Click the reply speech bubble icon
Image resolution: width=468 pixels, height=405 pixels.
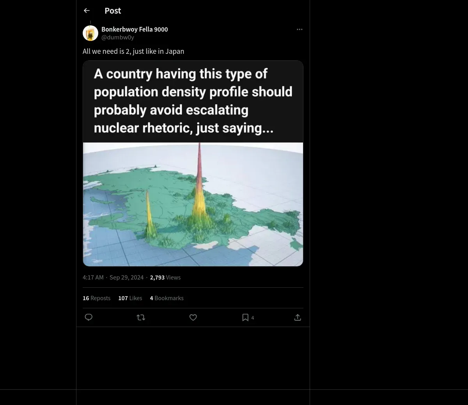(89, 317)
